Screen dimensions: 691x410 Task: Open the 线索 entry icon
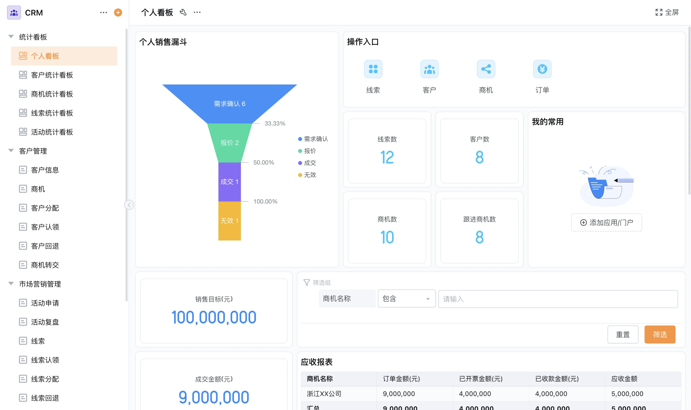coord(373,69)
